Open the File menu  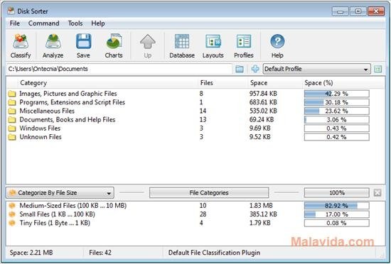click(15, 23)
